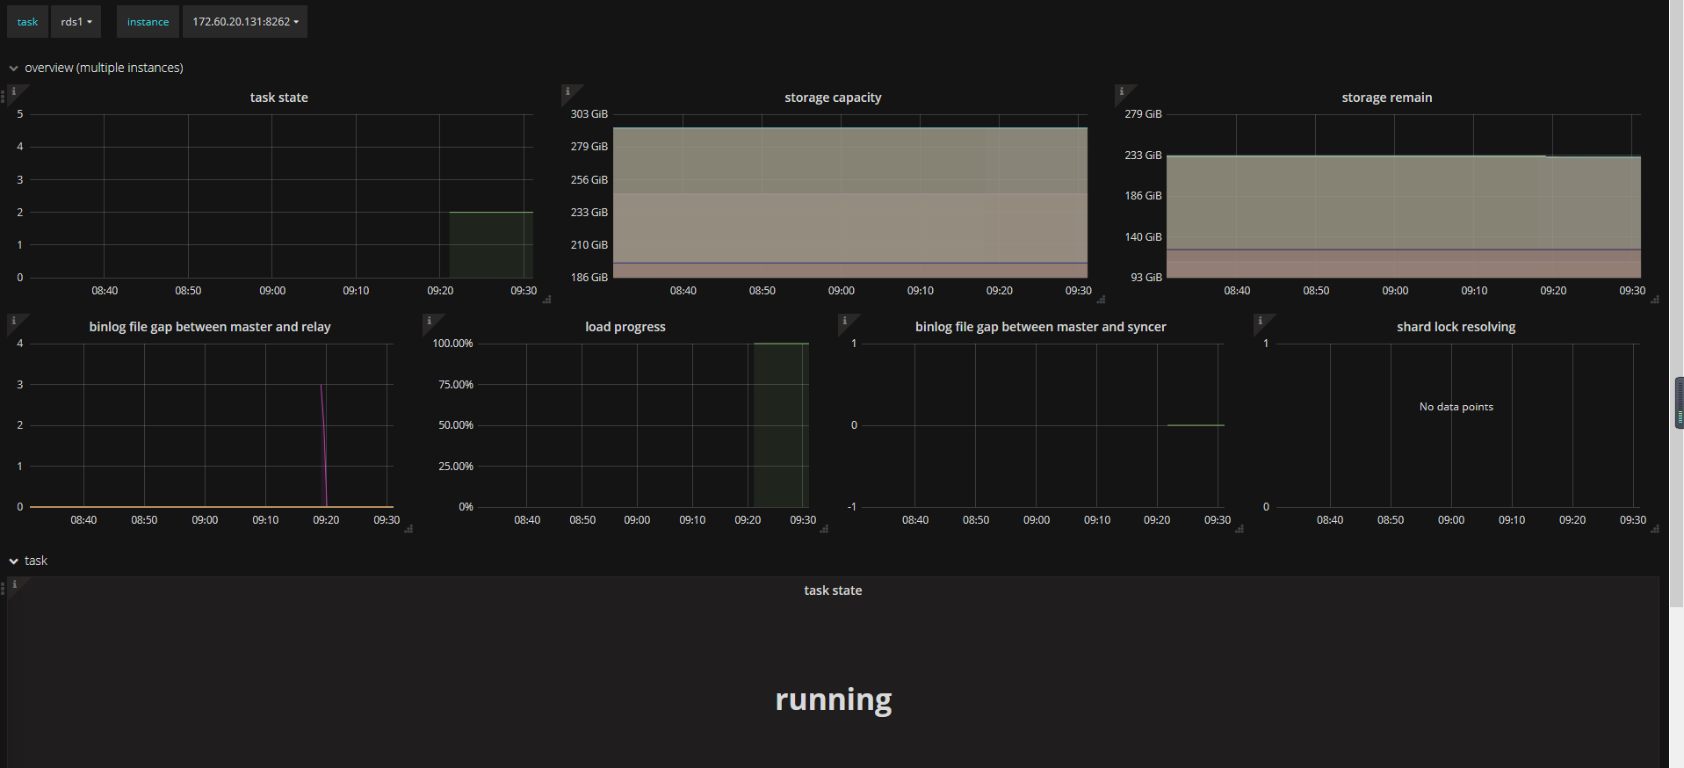Click the info icon on the master and relay panel

(13, 321)
